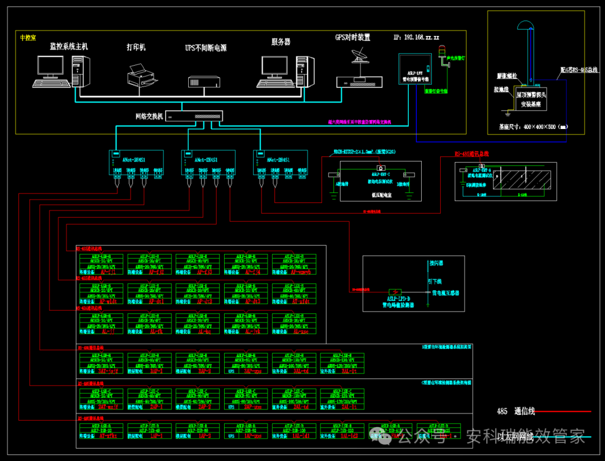Viewport: 605px width, 461px height.
Task: Select the 雷电流互感器 label
Action: click(446, 293)
